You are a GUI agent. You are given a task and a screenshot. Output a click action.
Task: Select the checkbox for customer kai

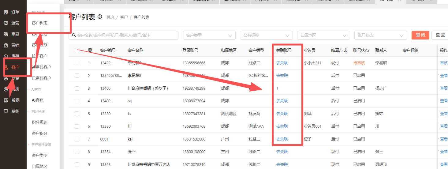[77, 139]
